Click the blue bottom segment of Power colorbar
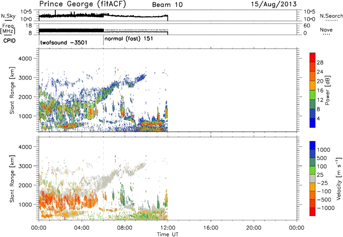Image resolution: width=343 pixels, height=237 pixels. point(313,123)
